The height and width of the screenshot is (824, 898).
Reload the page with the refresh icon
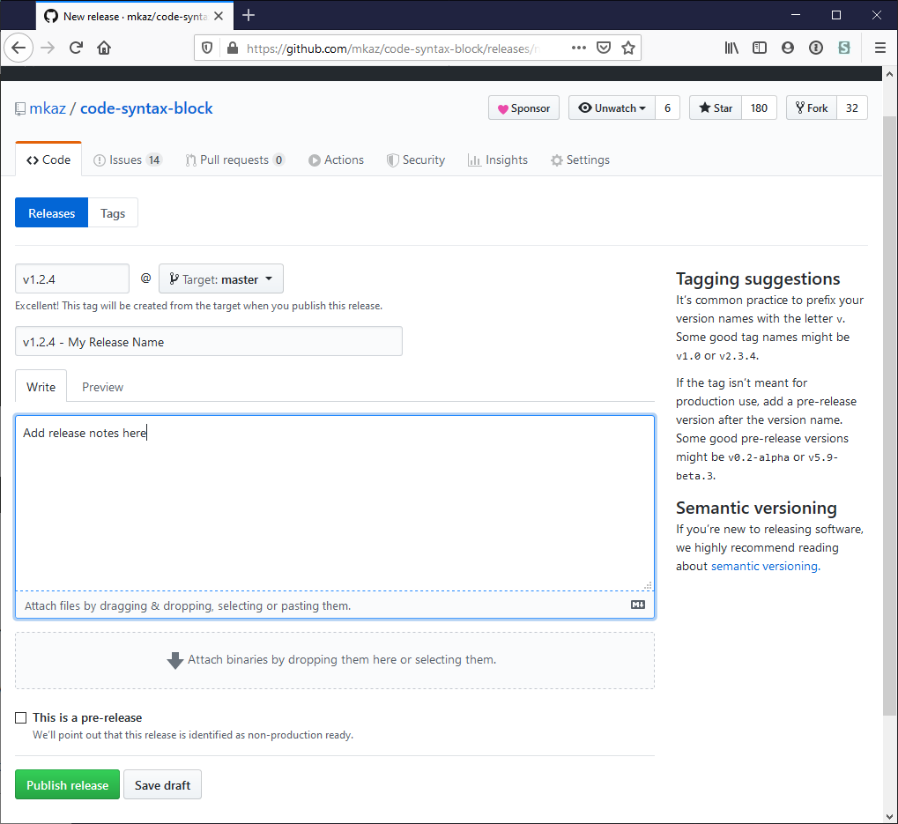click(x=76, y=48)
